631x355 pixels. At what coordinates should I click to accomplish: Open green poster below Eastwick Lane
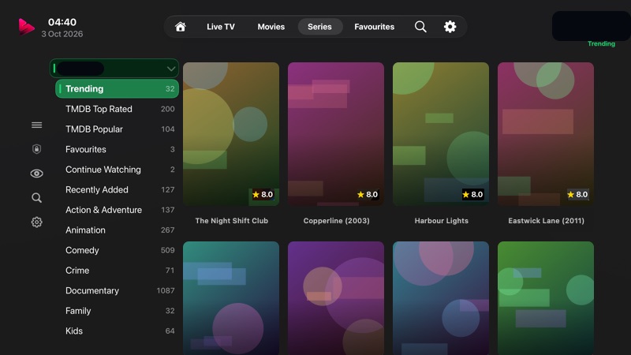546,298
